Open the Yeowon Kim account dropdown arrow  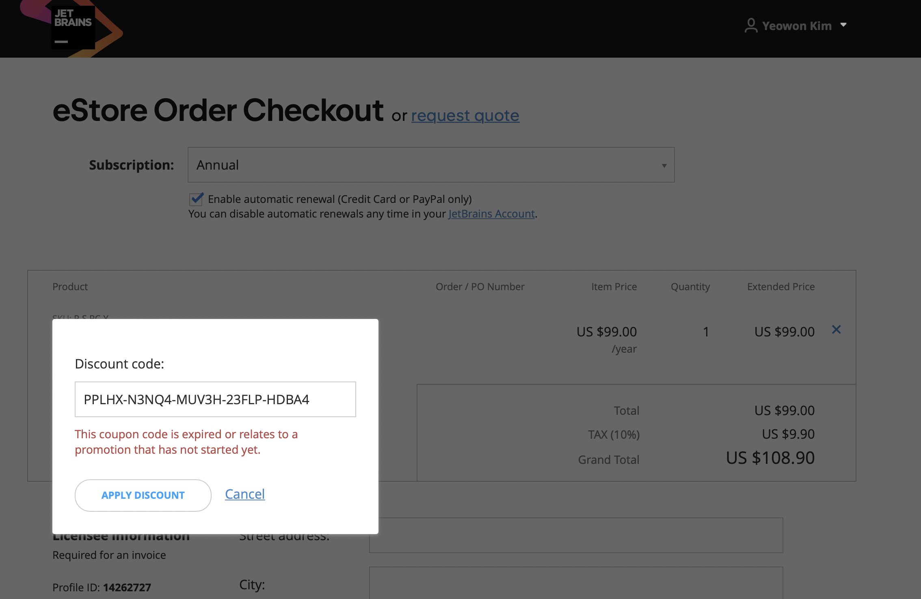[843, 25]
